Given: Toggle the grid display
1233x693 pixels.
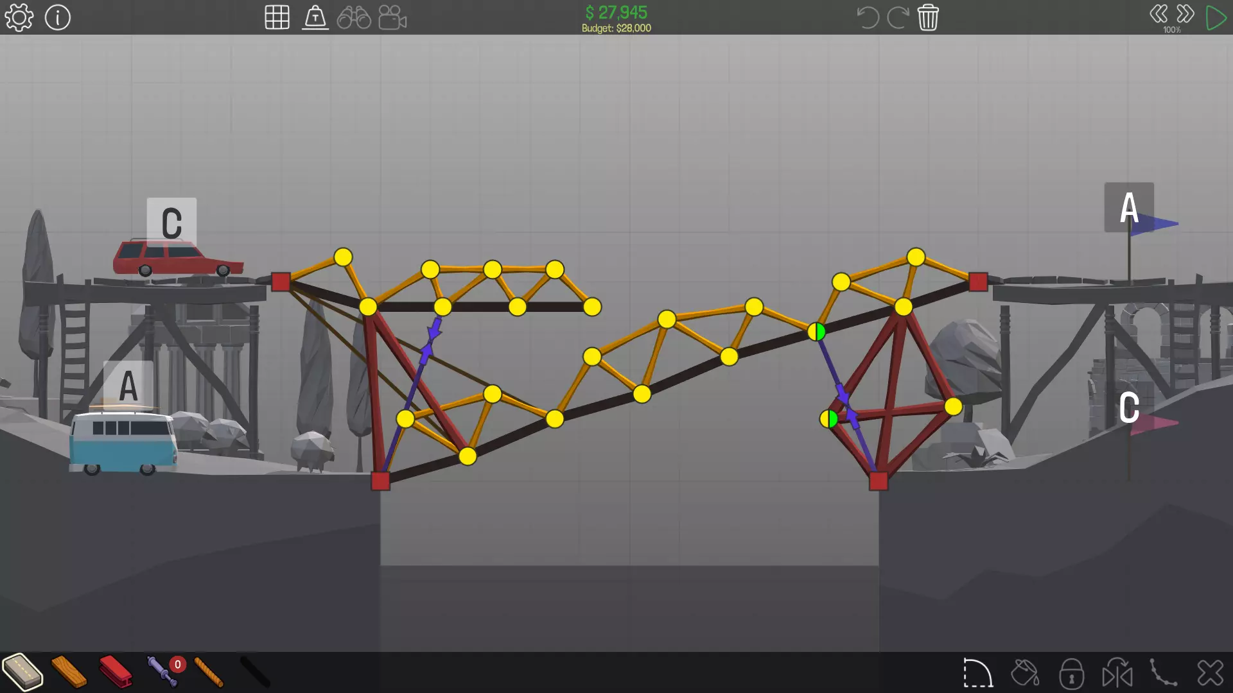Looking at the screenshot, I should (x=277, y=17).
